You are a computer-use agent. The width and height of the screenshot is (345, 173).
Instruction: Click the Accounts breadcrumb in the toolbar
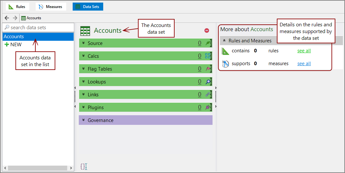tap(31, 18)
